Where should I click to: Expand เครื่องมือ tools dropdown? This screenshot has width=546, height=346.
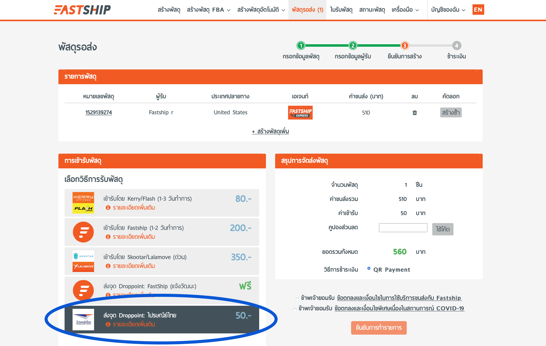coord(405,10)
